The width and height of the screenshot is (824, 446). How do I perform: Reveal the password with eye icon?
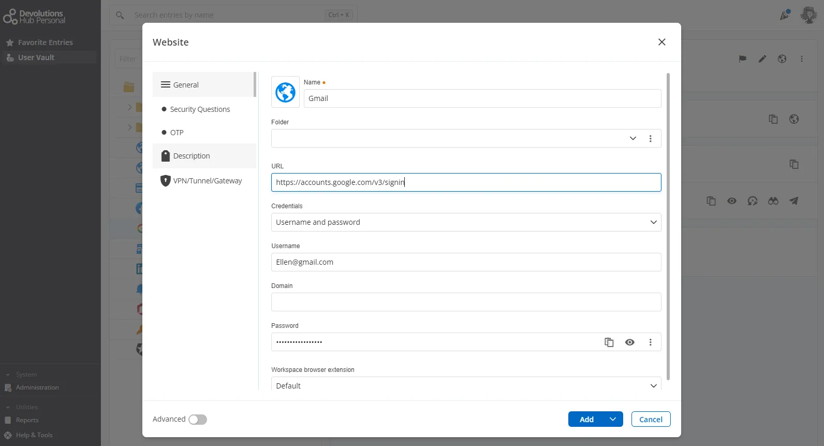pos(630,342)
